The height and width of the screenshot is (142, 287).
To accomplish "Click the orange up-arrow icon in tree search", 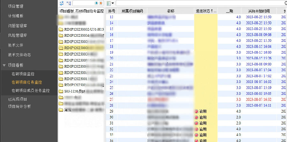I will click(101, 3).
